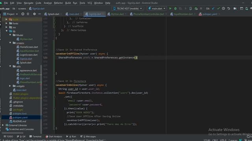252x141 pixels.
Task: Stop the running app square icon
Action: click(x=201, y=9)
